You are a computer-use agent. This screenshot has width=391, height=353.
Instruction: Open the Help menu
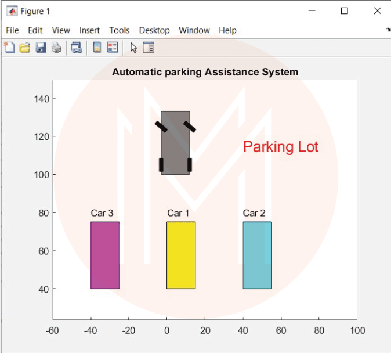click(227, 30)
